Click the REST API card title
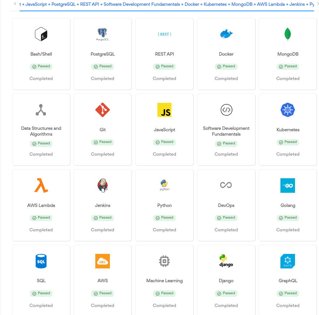Viewport: 319px width, 315px height. pos(164,54)
